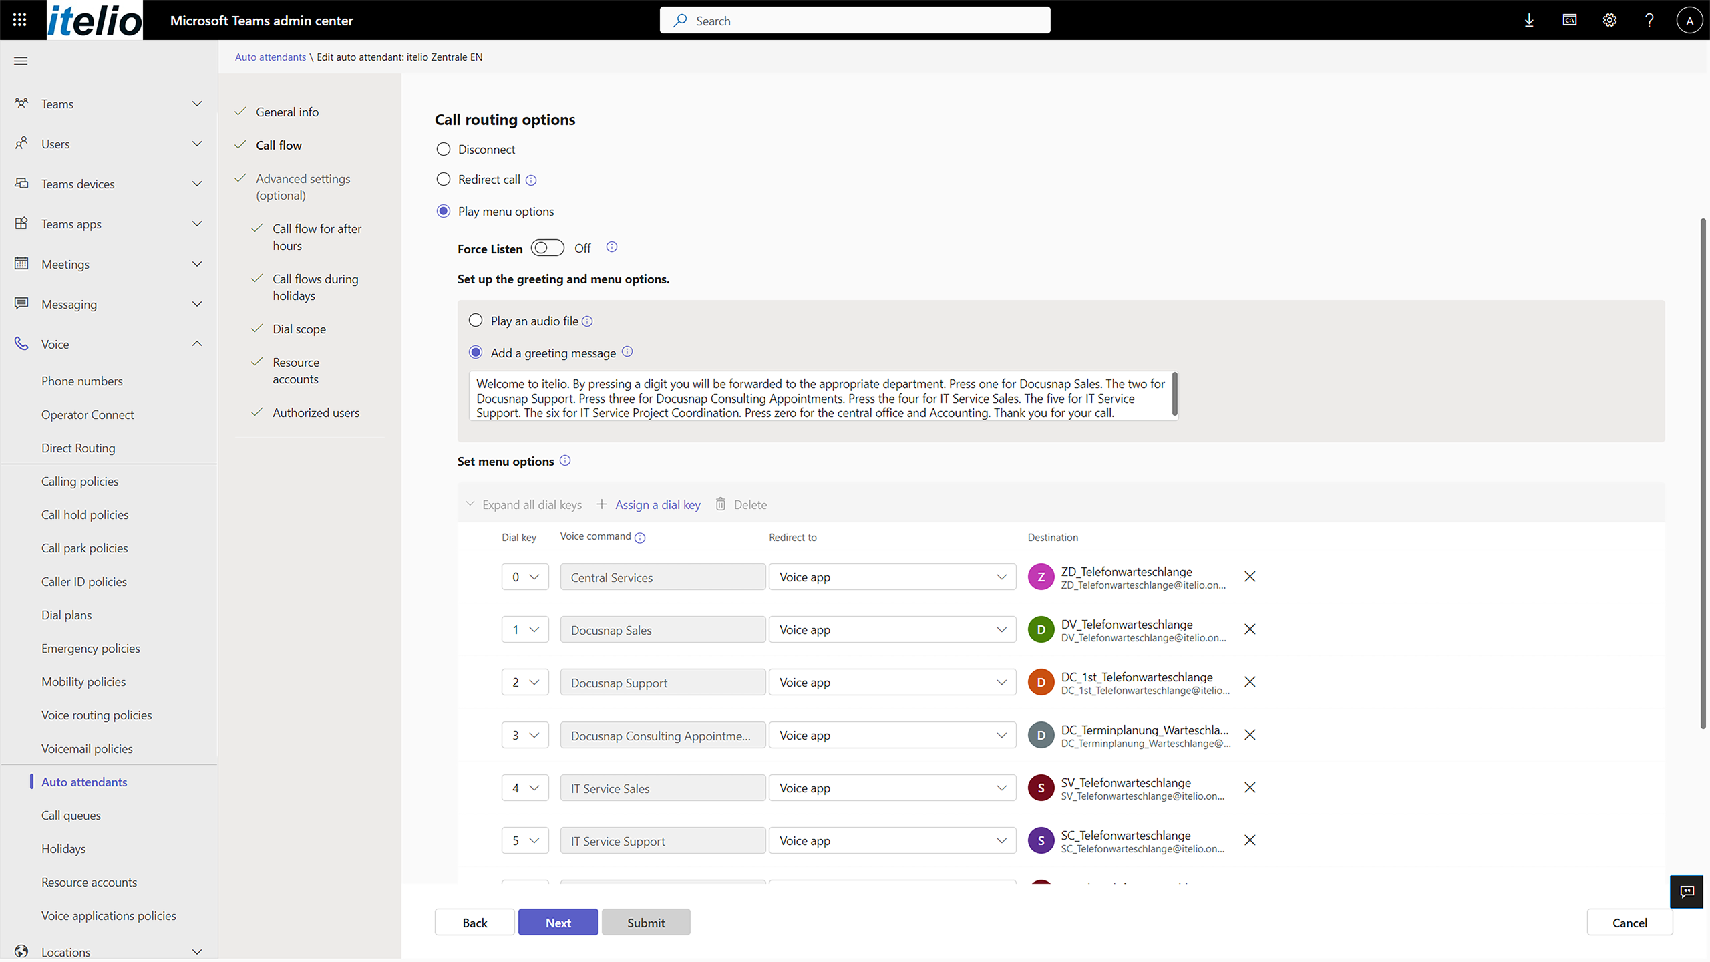Open the account avatar menu
Viewport: 1710px width, 962px height.
pos(1689,20)
